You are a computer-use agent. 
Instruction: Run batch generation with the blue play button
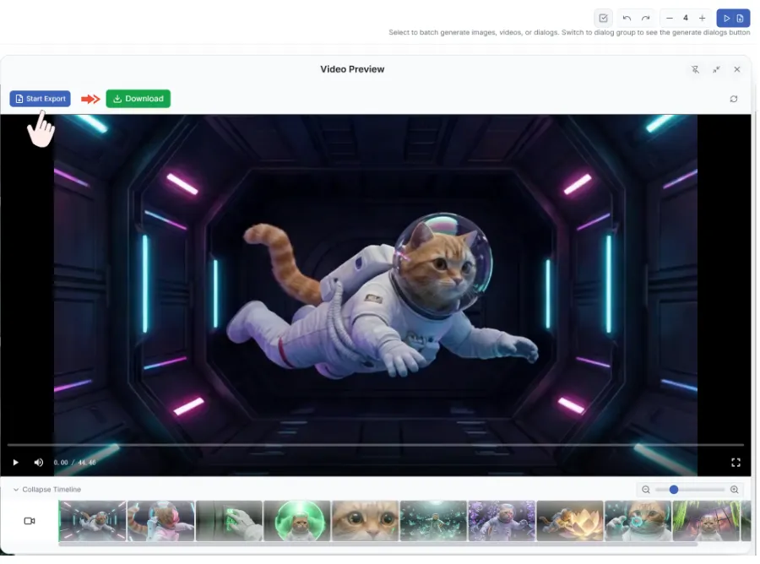(727, 18)
